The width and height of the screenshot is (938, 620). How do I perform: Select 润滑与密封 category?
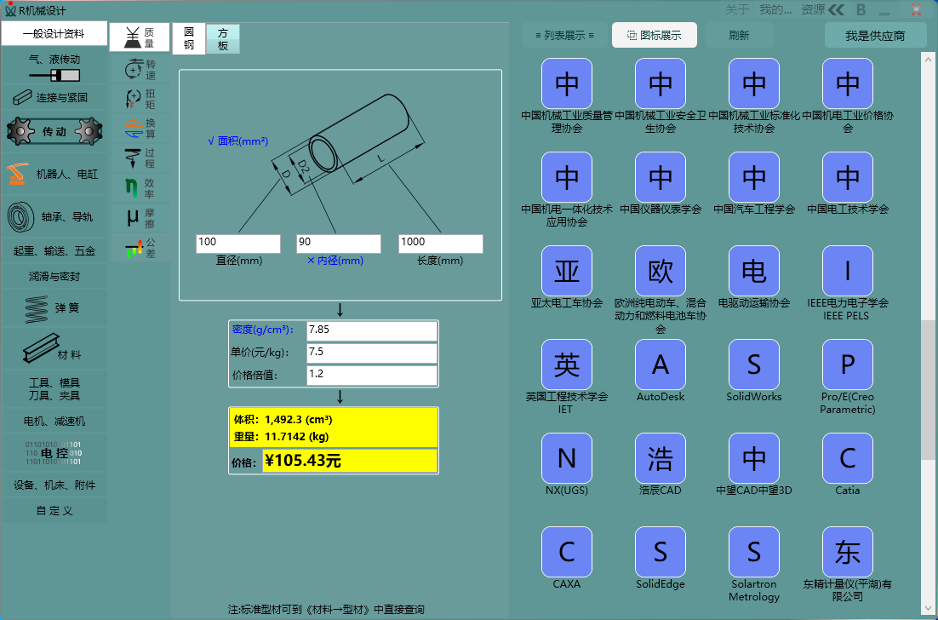click(x=54, y=277)
